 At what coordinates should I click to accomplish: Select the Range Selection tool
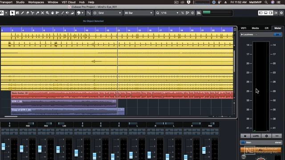click(17, 13)
